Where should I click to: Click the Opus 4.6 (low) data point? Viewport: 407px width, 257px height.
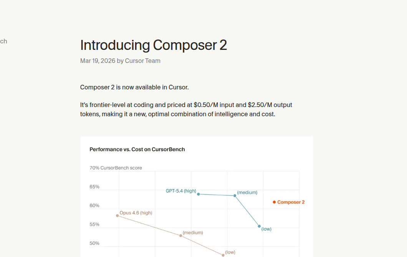[223, 255]
